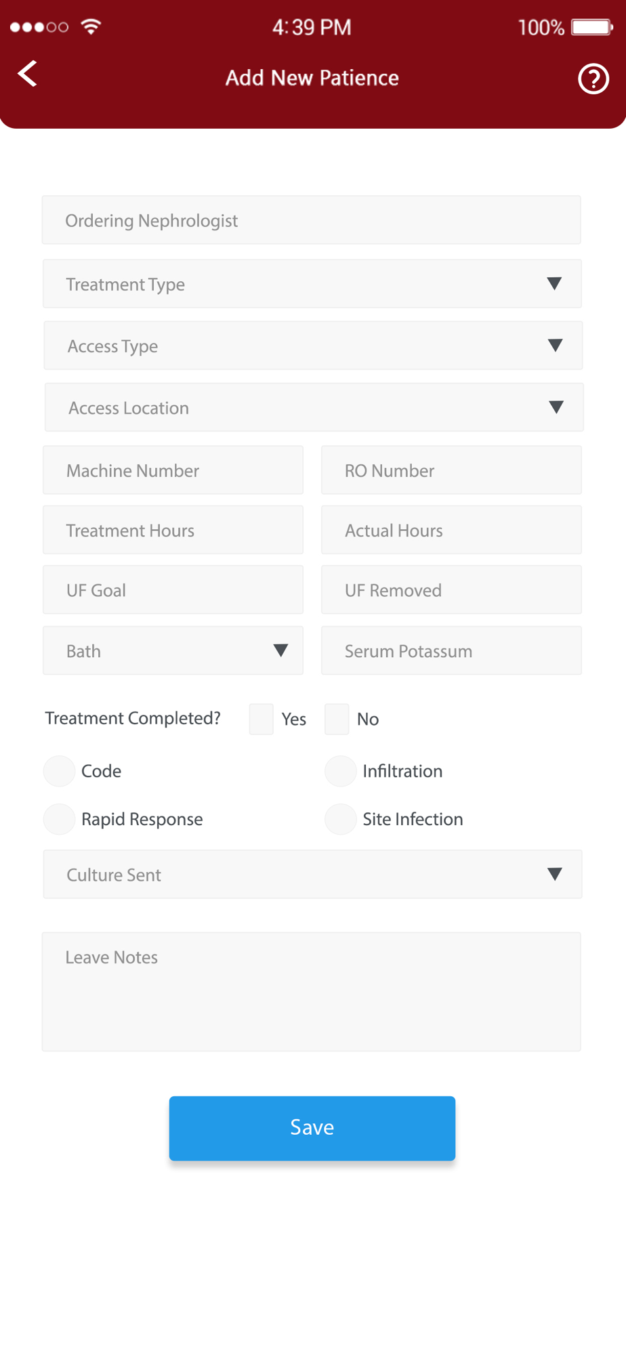The width and height of the screenshot is (626, 1355).
Task: Select the Site Infection radio option
Action: pyautogui.click(x=340, y=819)
